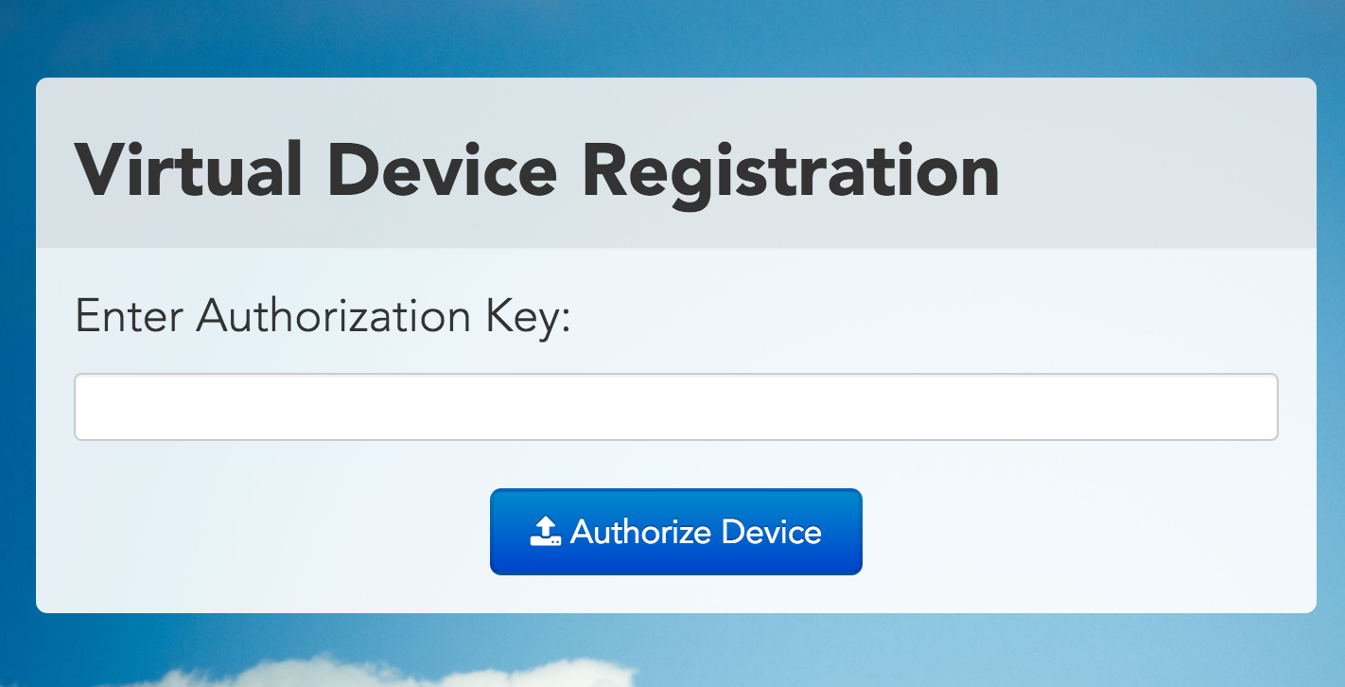Image resolution: width=1345 pixels, height=687 pixels.
Task: Click the upload icon on Authorize Device button
Action: pyautogui.click(x=546, y=532)
